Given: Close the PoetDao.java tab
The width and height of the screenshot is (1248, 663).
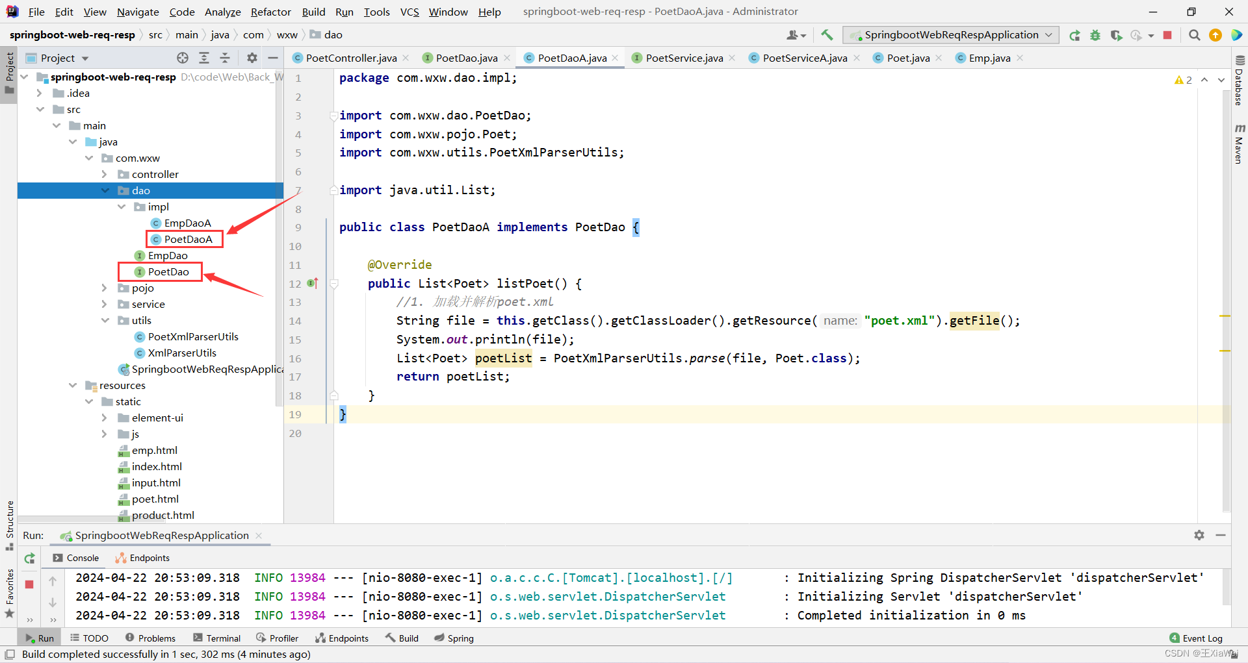Looking at the screenshot, I should [x=508, y=58].
